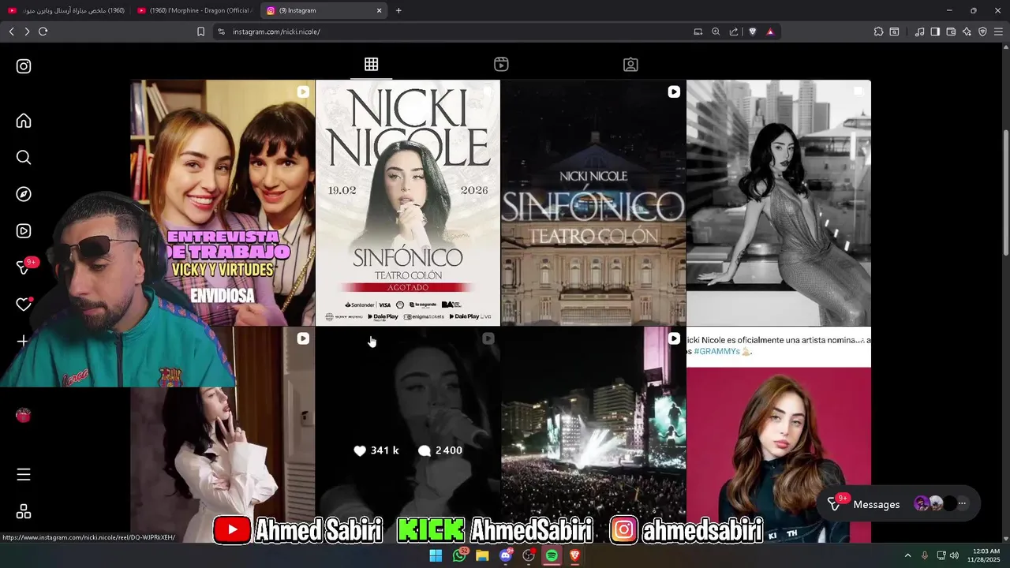Switch to the Posts grid tab
The width and height of the screenshot is (1010, 568).
371,65
